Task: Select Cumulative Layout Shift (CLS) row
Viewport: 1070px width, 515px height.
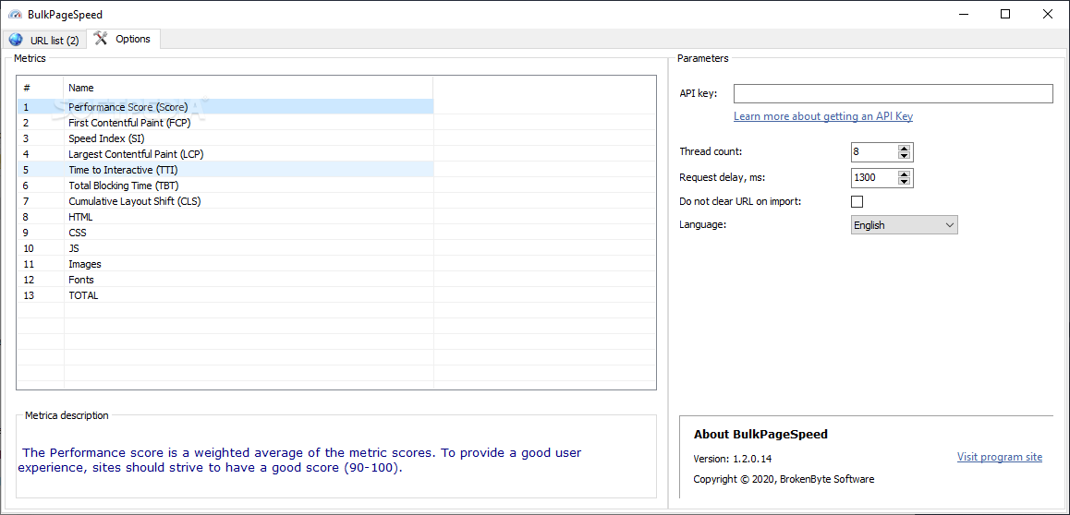Action: point(225,201)
